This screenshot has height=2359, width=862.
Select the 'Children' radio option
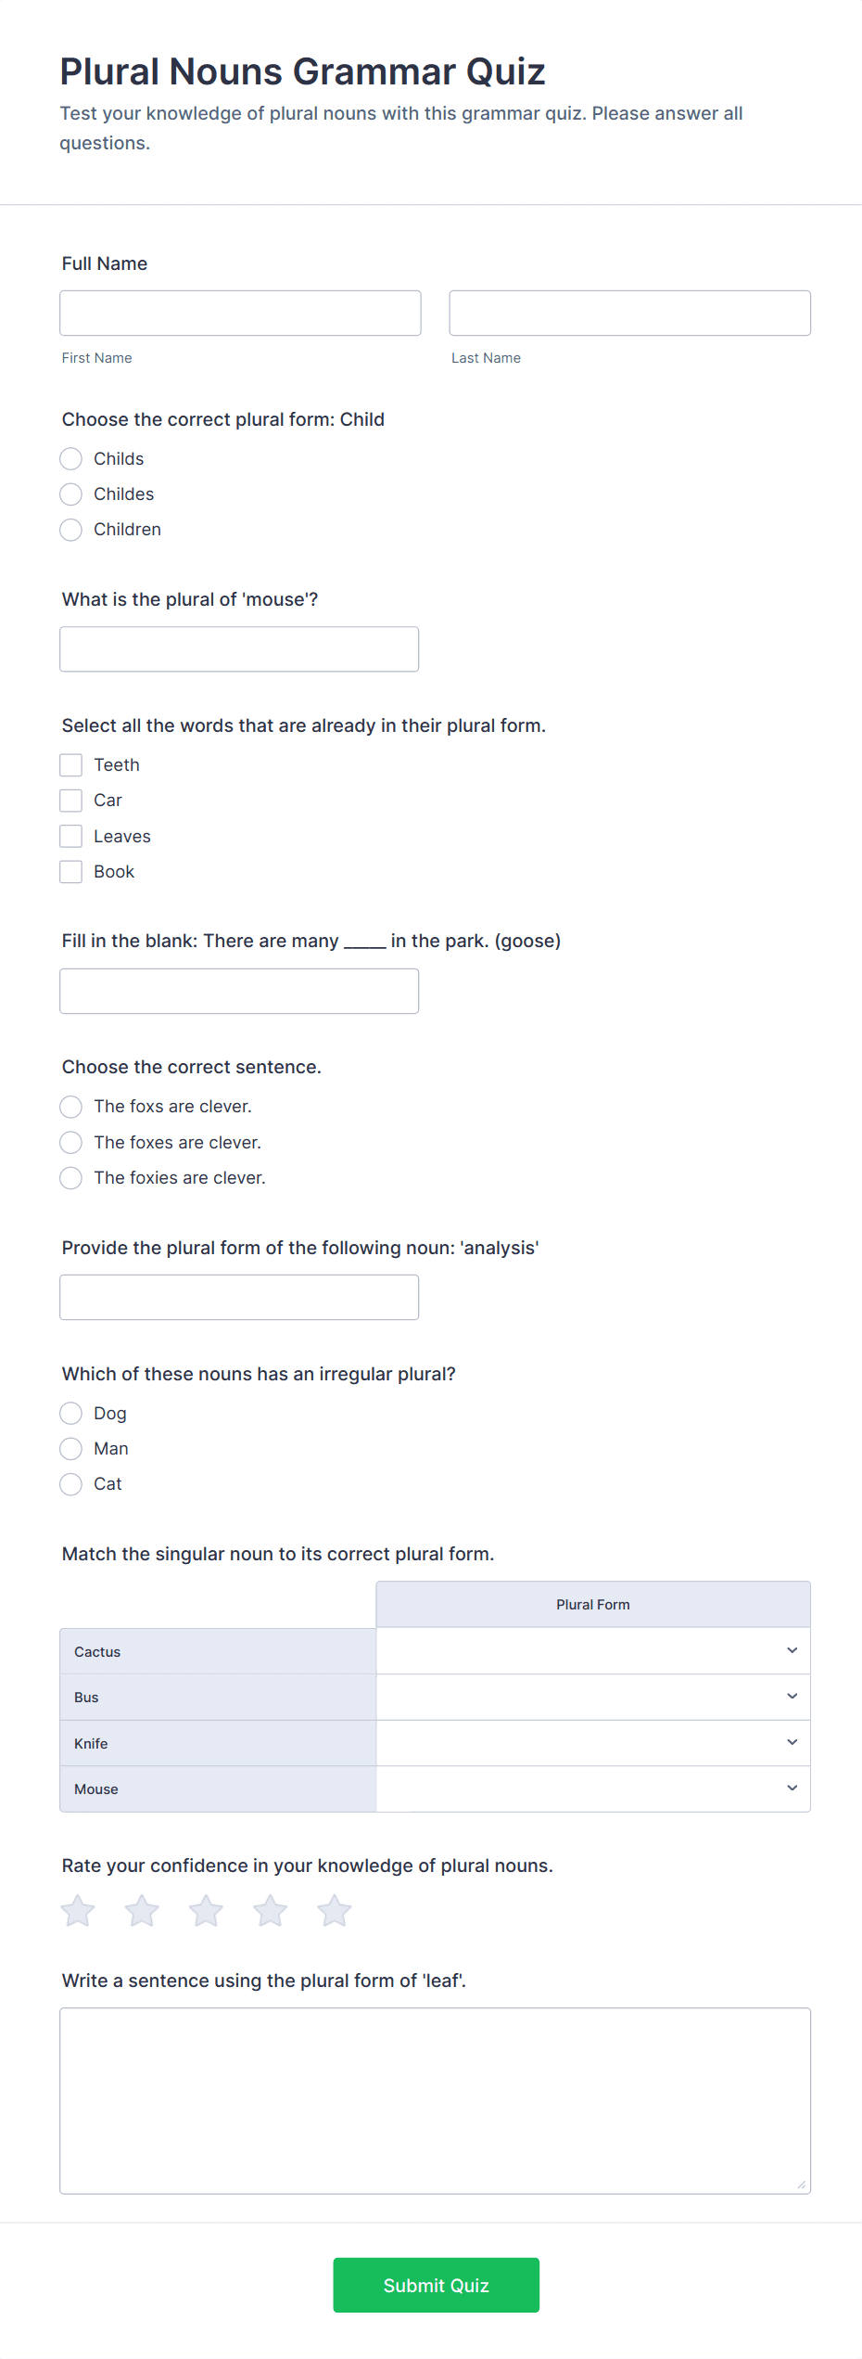click(71, 530)
